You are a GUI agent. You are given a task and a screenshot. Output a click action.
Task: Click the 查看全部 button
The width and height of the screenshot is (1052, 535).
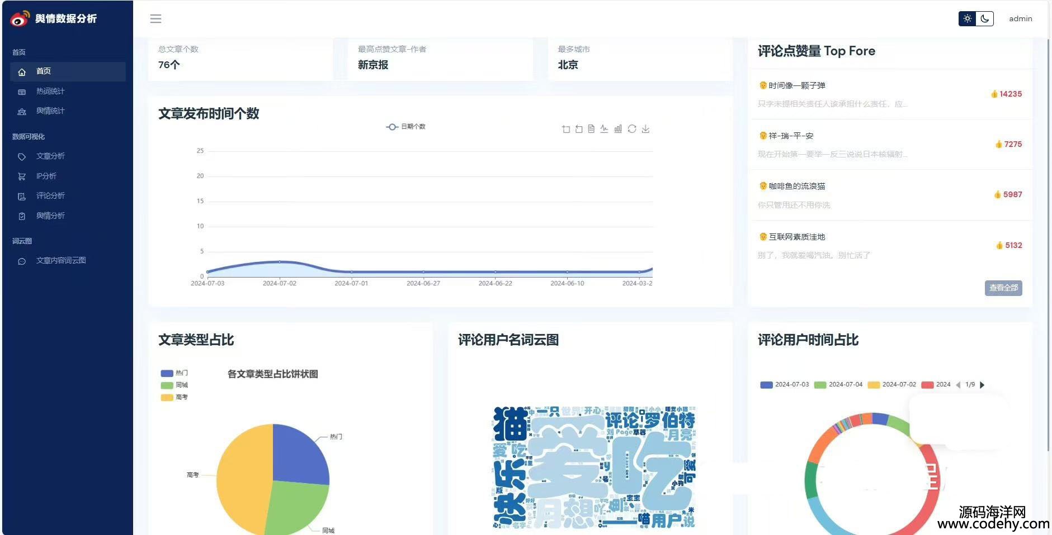[x=1003, y=288]
